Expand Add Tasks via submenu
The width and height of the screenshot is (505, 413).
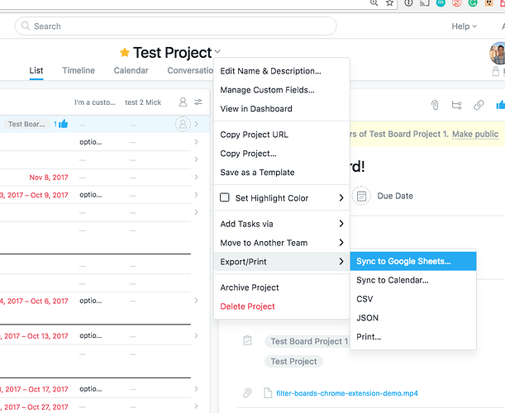[282, 224]
